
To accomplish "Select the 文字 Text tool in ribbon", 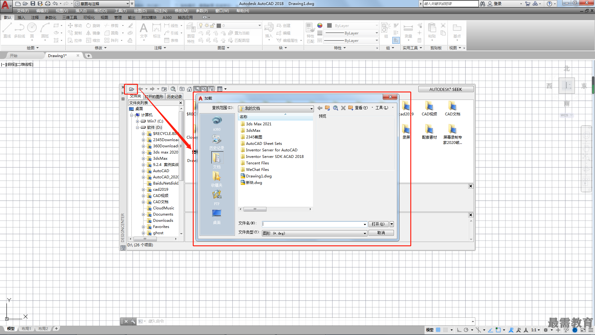I will 143,30.
